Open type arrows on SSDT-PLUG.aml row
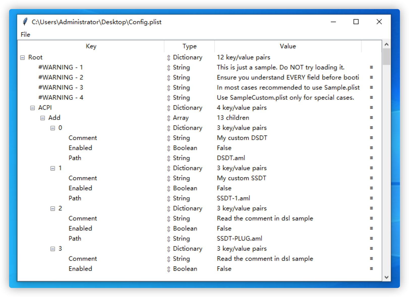The height and width of the screenshot is (297, 409). (x=169, y=239)
